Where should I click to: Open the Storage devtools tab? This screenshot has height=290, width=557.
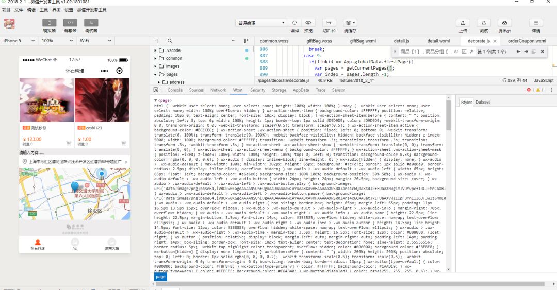tap(279, 90)
